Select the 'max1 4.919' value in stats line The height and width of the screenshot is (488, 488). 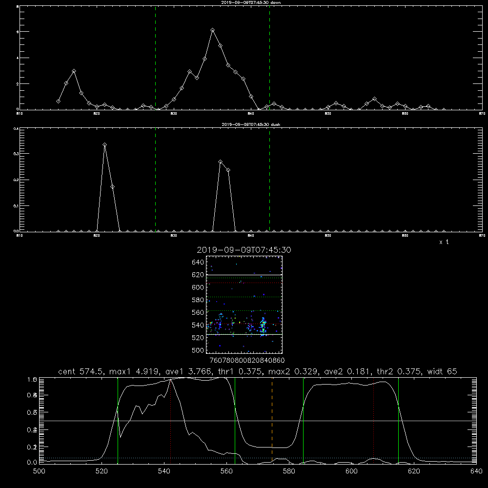click(x=133, y=371)
